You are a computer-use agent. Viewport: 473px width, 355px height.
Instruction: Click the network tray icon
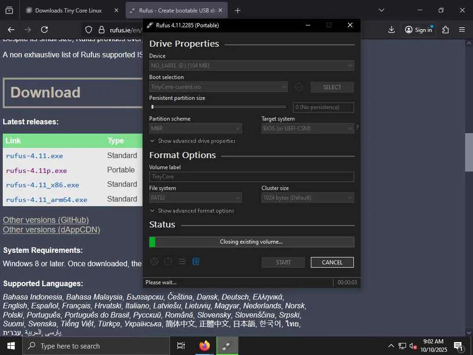[x=402, y=346]
